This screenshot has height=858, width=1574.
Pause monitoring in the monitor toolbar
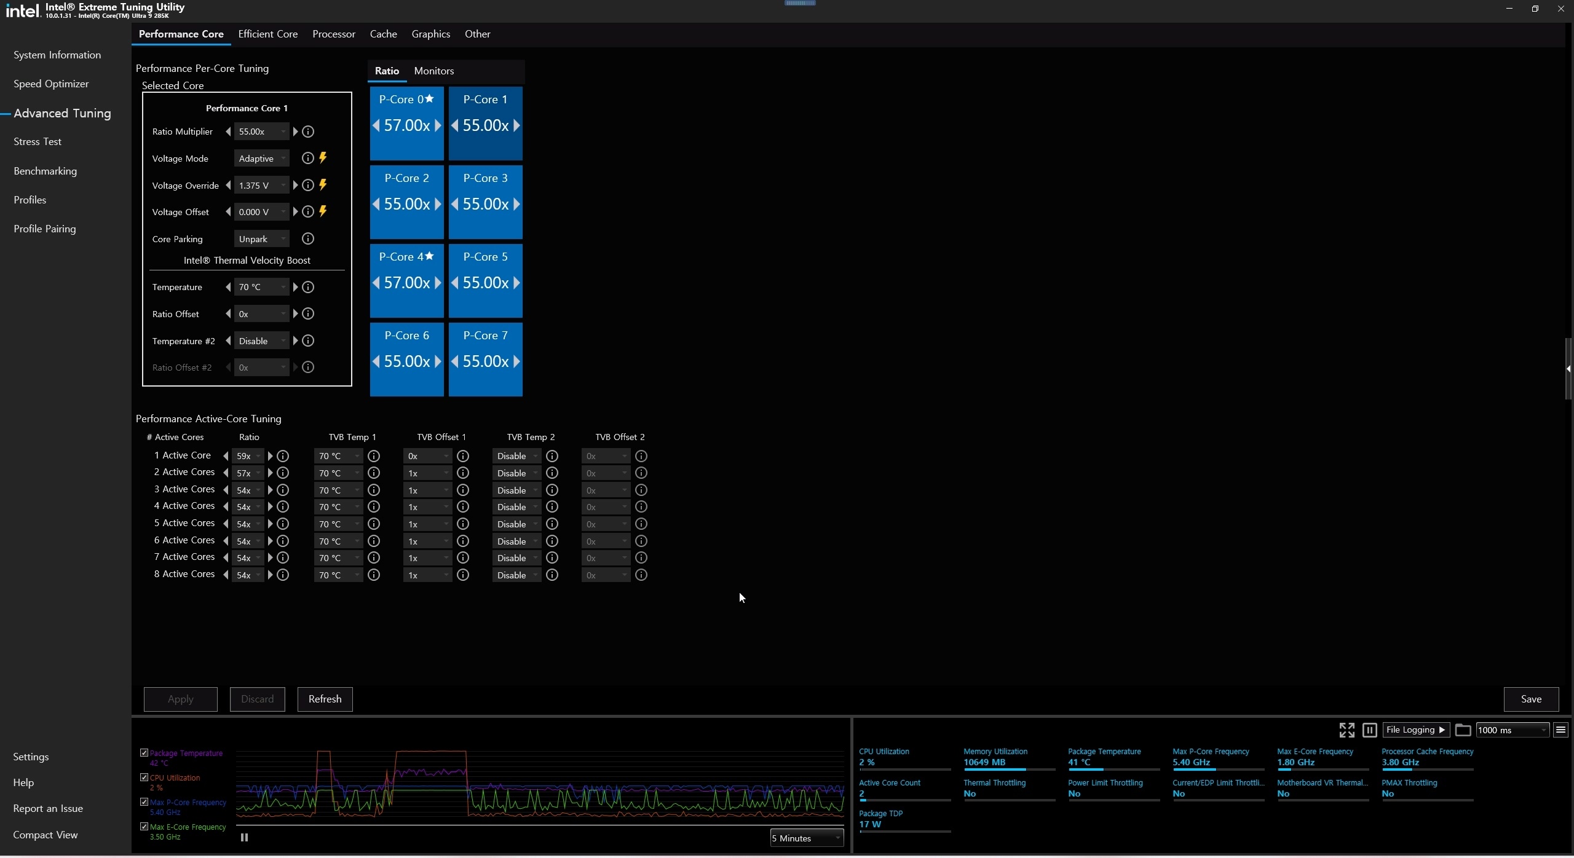[1369, 730]
